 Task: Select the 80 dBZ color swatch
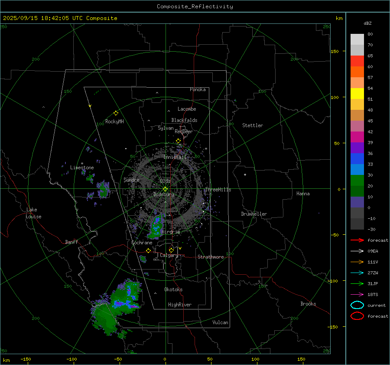(x=357, y=39)
